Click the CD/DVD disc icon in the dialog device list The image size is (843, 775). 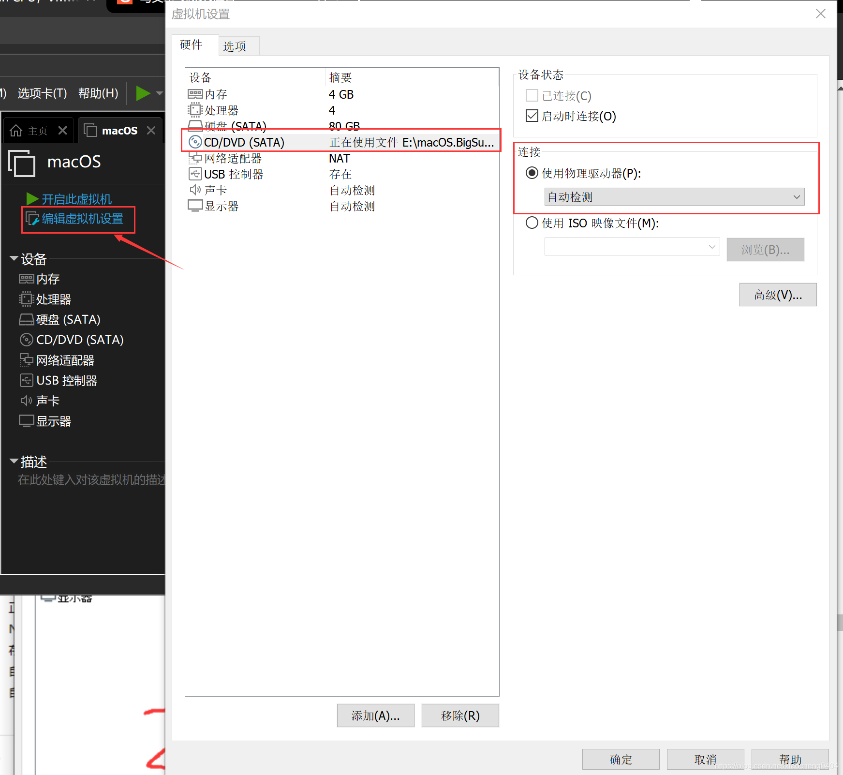[195, 142]
